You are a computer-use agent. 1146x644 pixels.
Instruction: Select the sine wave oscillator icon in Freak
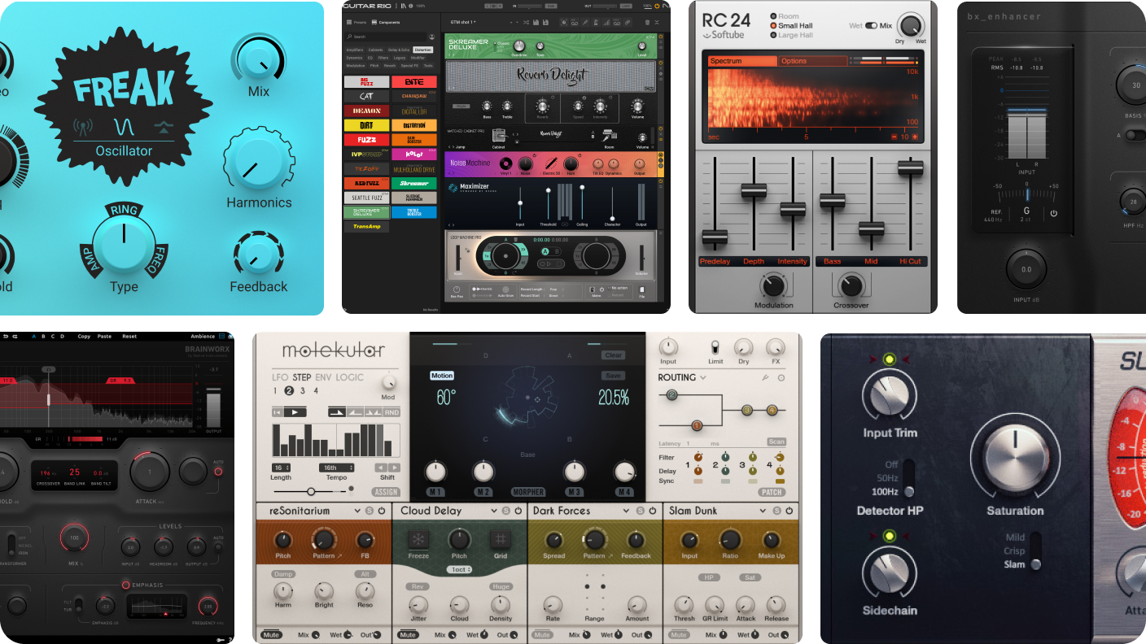[x=124, y=127]
